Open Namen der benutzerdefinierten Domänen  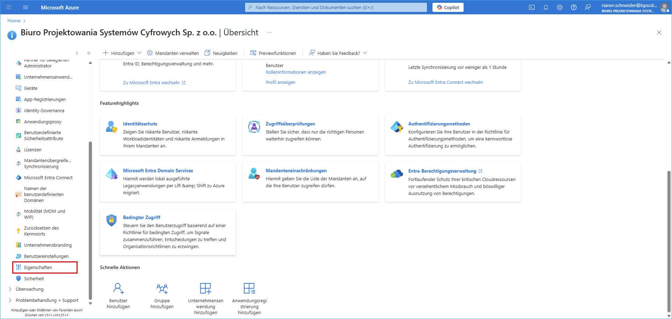click(x=44, y=194)
